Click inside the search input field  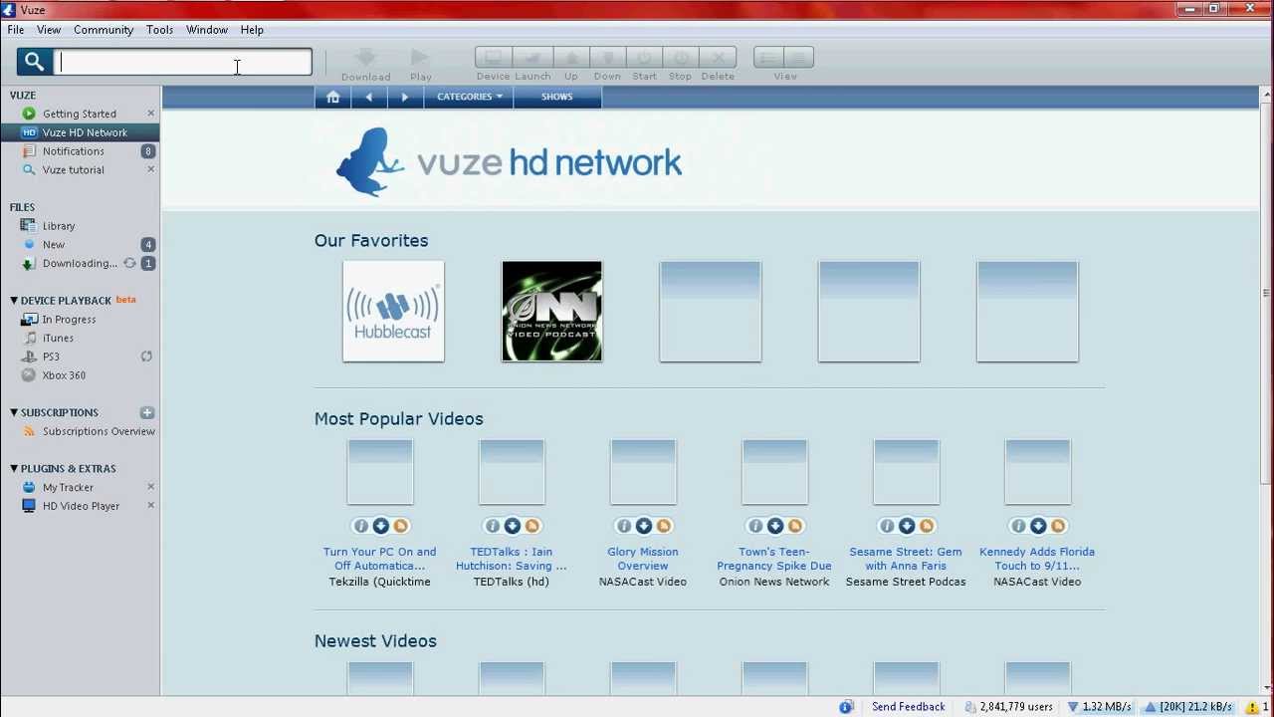(x=183, y=62)
